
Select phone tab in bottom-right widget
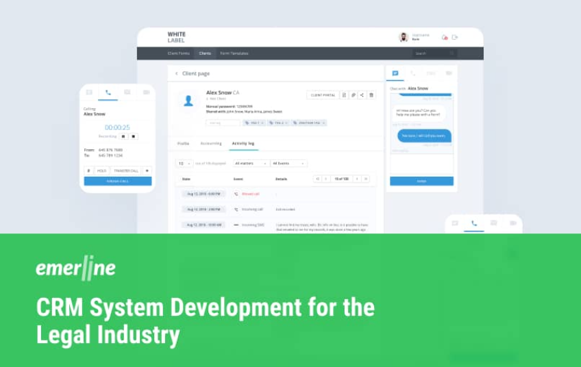point(474,224)
